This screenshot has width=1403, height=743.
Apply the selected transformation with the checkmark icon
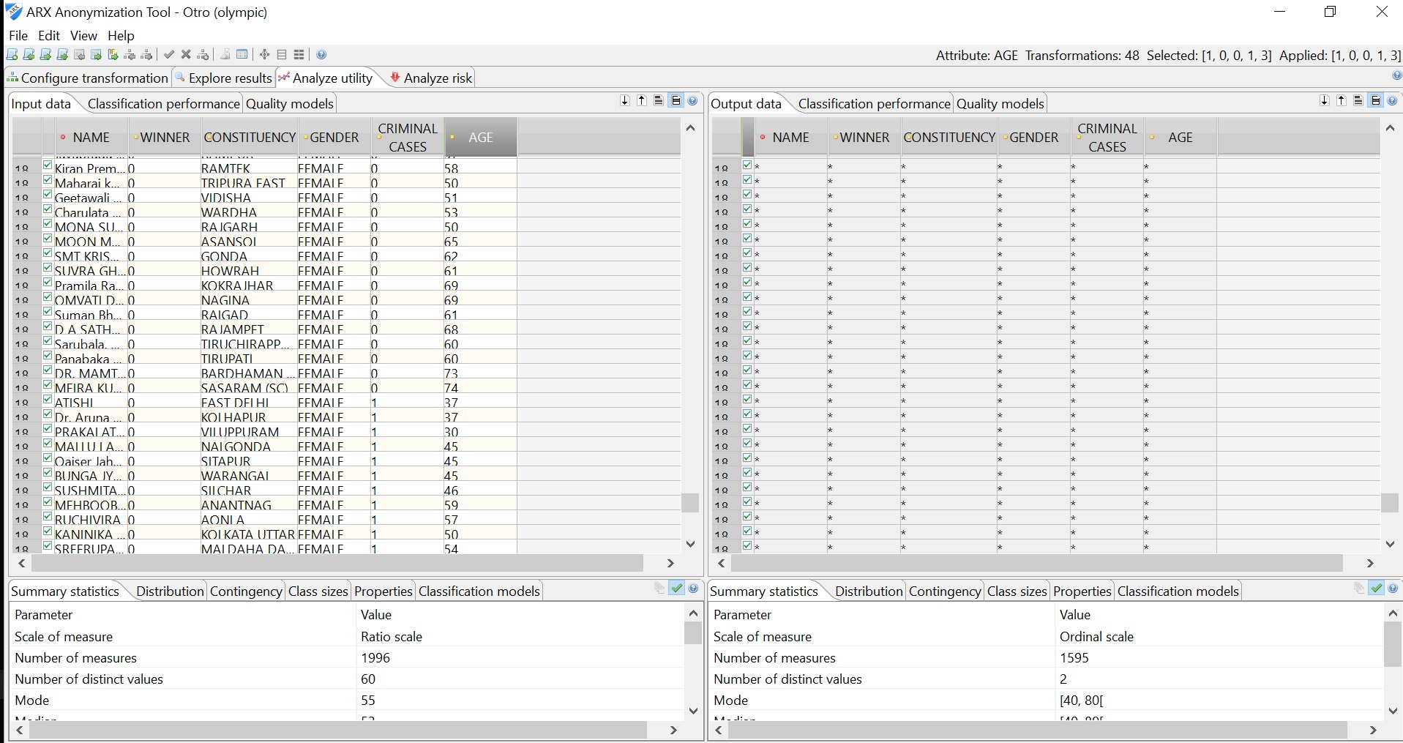169,54
